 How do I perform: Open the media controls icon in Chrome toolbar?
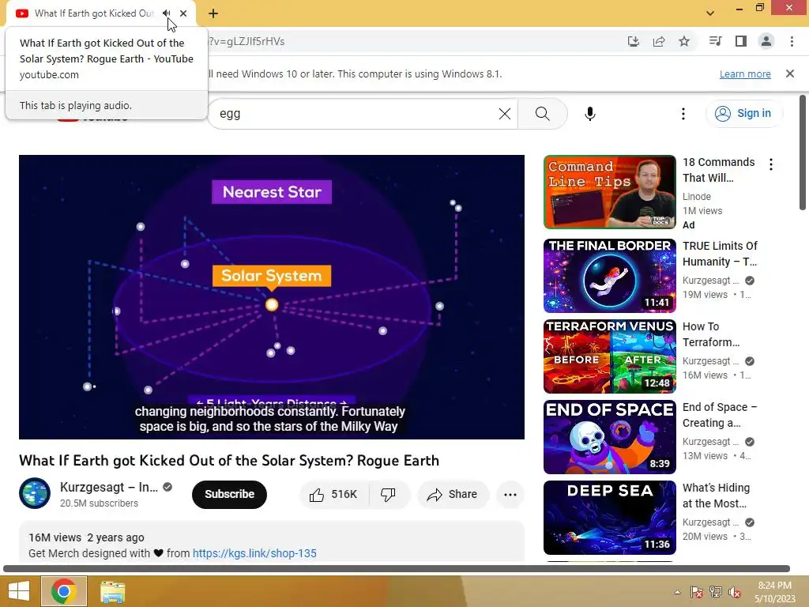(716, 41)
